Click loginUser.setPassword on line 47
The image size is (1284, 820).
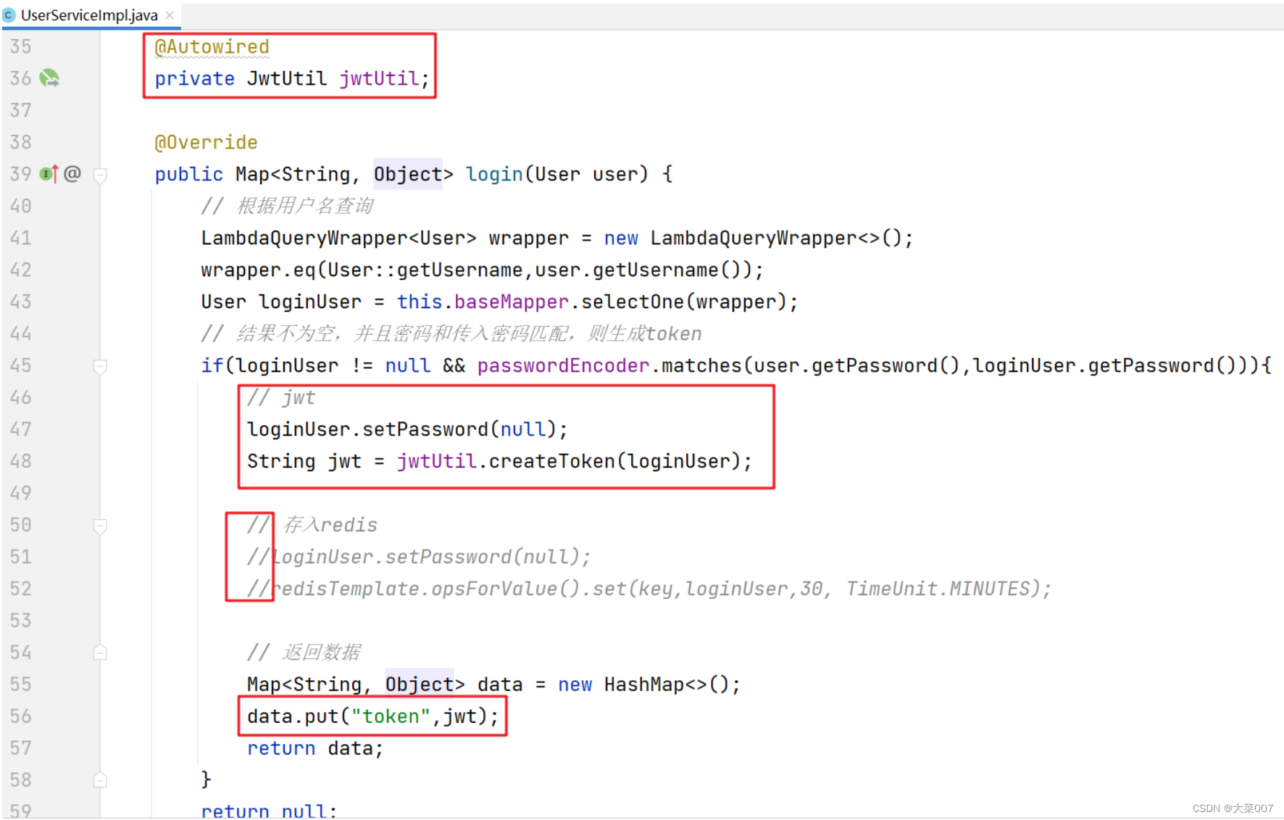coord(367,429)
